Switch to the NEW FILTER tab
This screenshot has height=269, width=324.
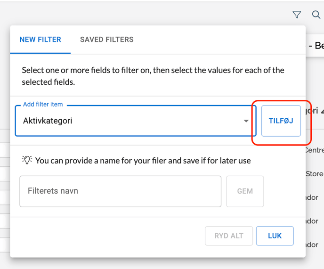pyautogui.click(x=40, y=40)
